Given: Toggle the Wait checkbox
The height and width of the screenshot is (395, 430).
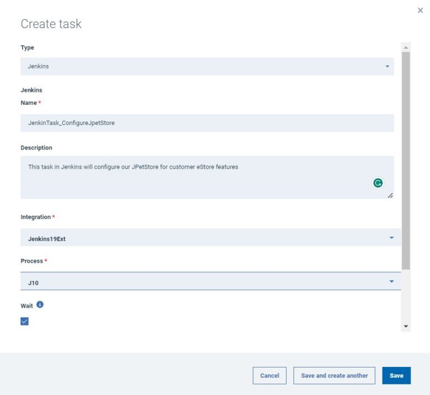Looking at the screenshot, I should pyautogui.click(x=25, y=321).
